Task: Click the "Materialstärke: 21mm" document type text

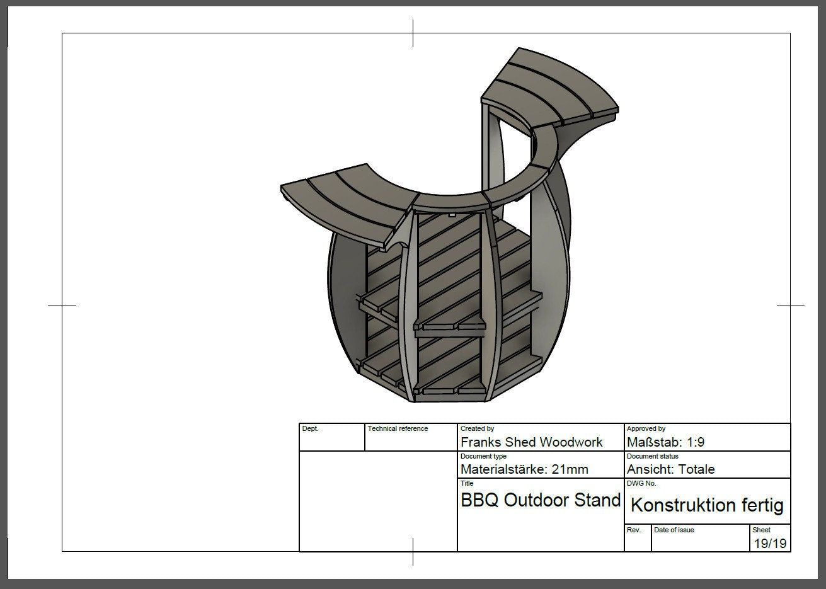Action: [x=524, y=469]
